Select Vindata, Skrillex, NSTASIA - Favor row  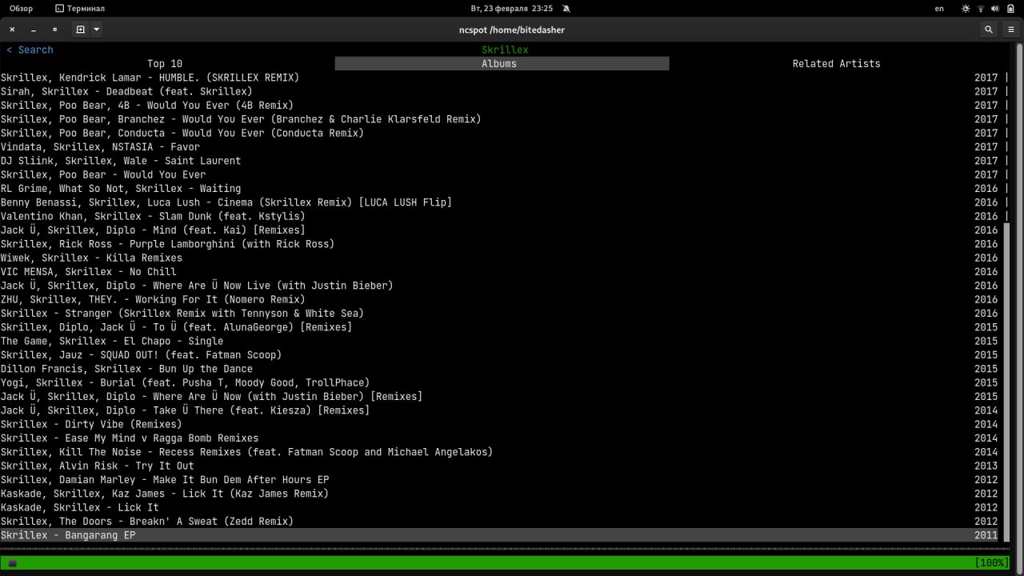(x=499, y=147)
